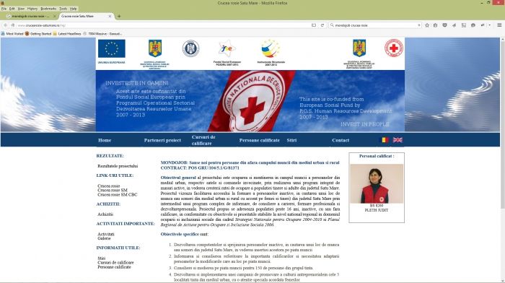Show the bookmarks list icon
Viewport: 505px width, 283px height.
pyautogui.click(x=436, y=25)
